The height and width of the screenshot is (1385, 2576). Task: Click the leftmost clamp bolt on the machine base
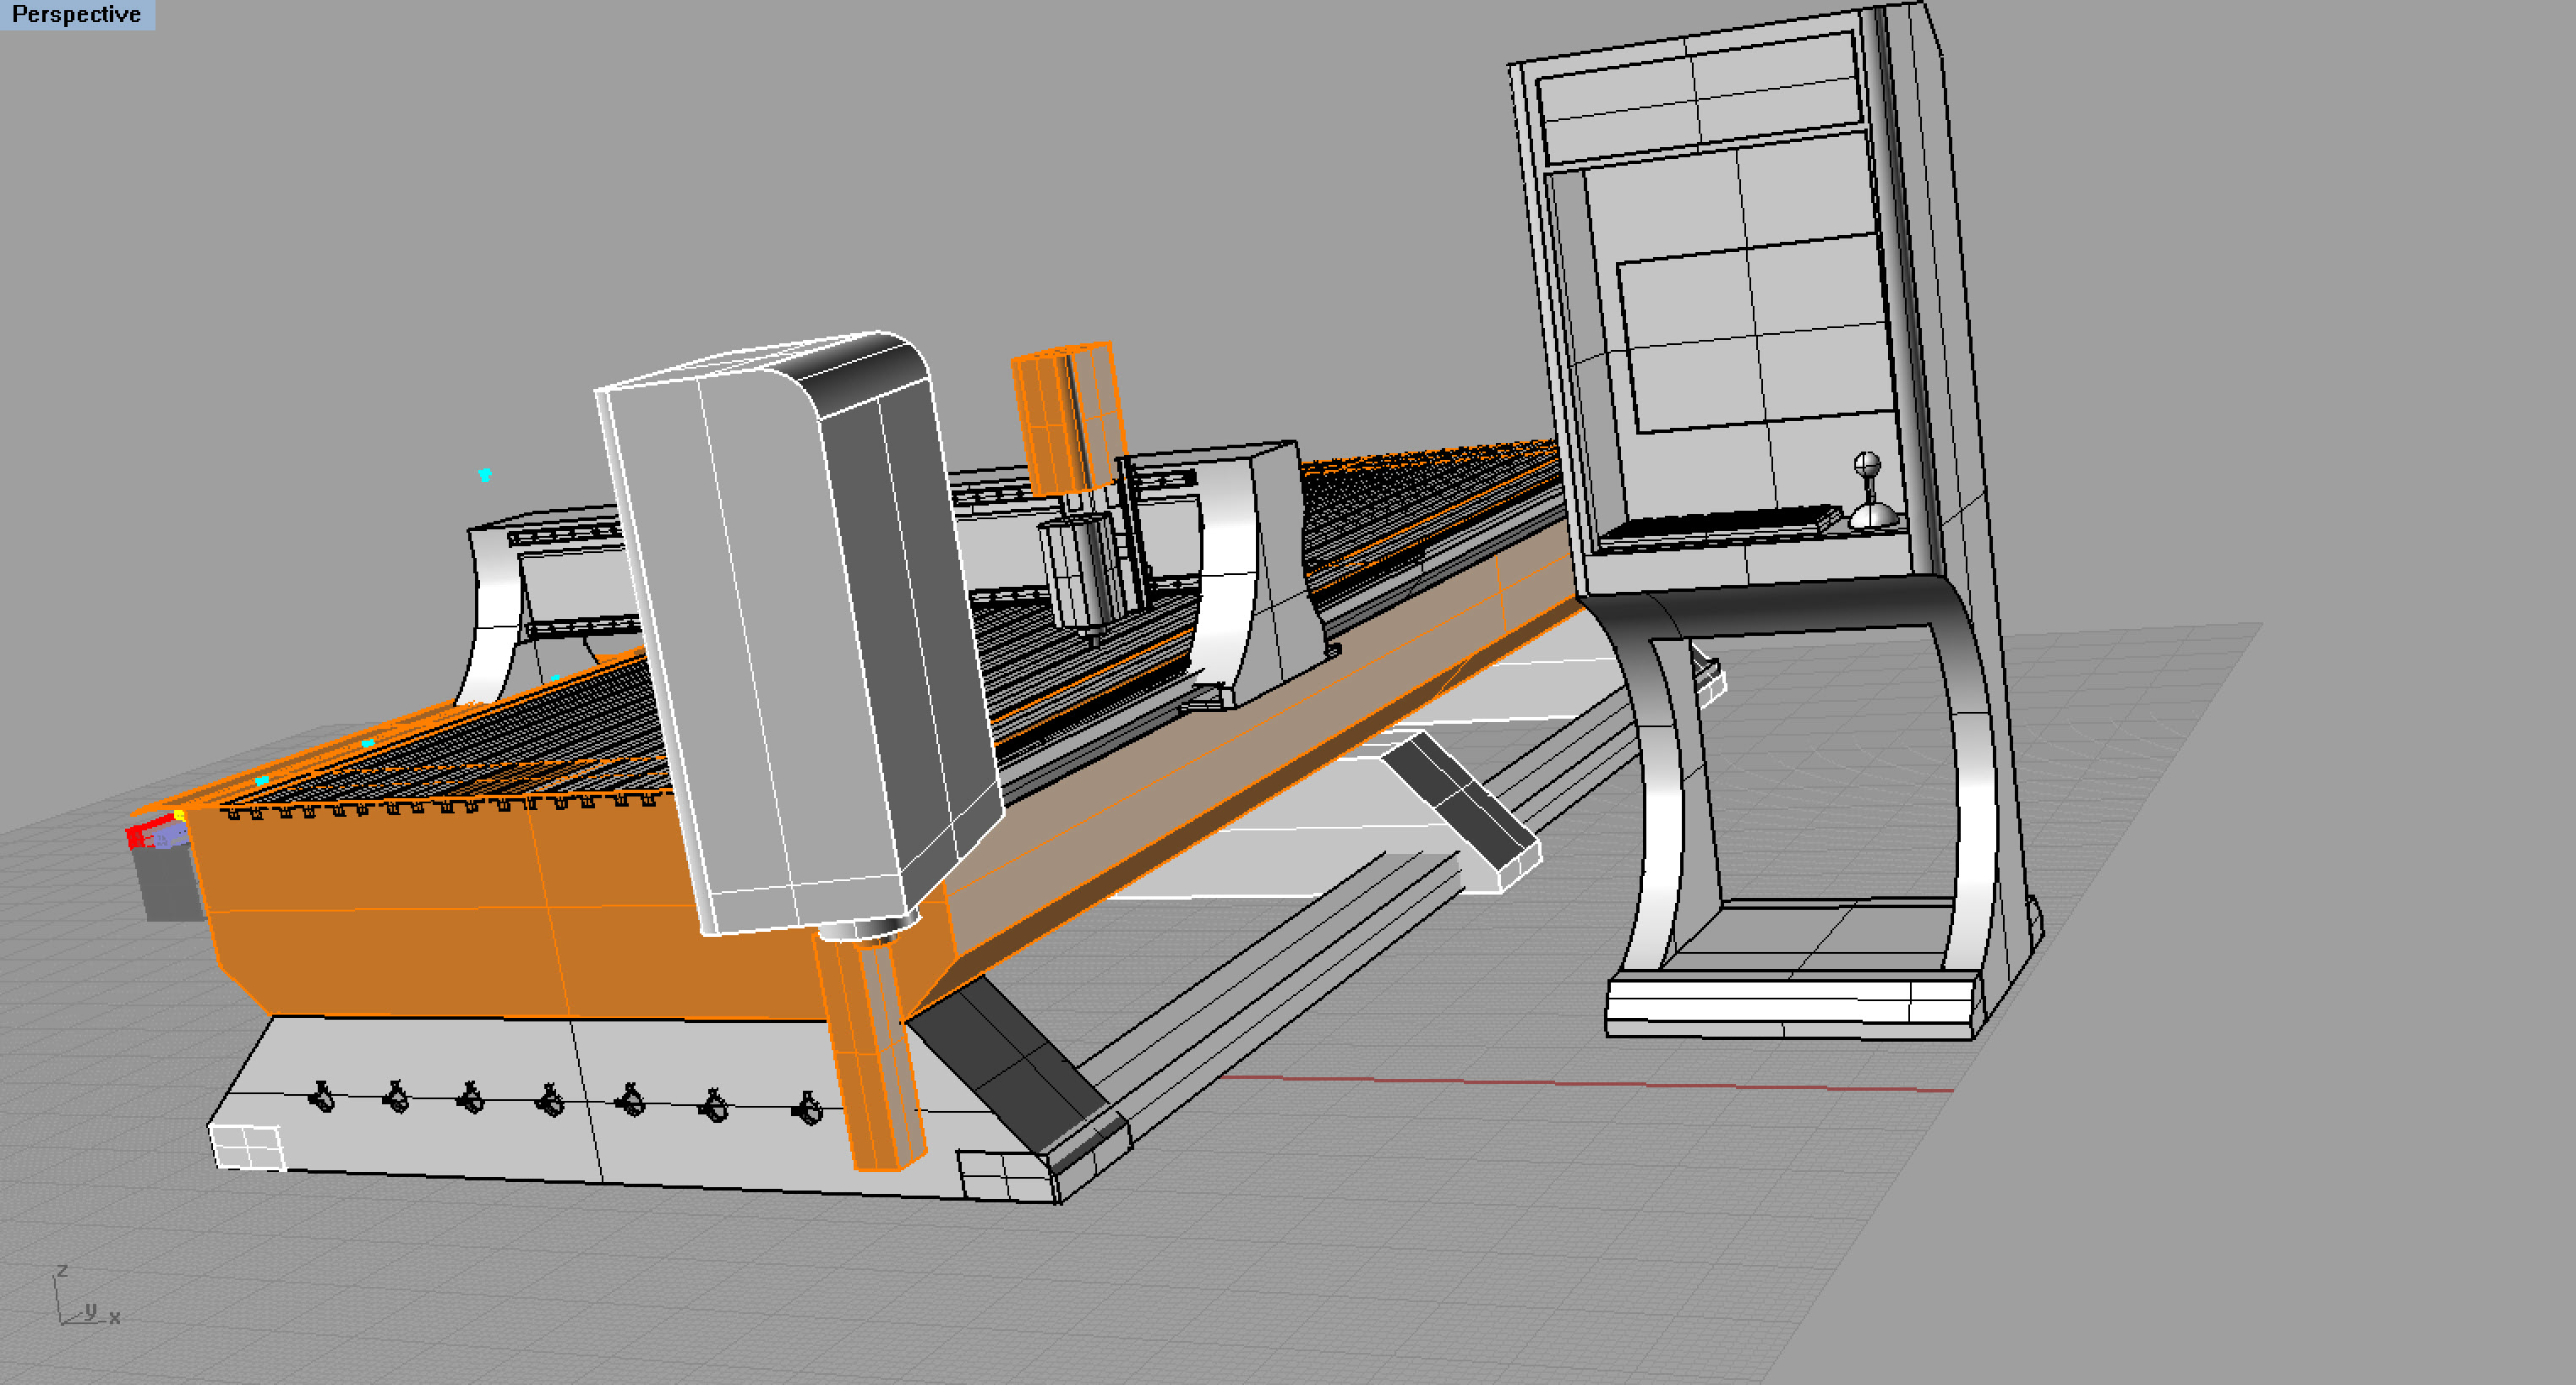pos(322,1098)
